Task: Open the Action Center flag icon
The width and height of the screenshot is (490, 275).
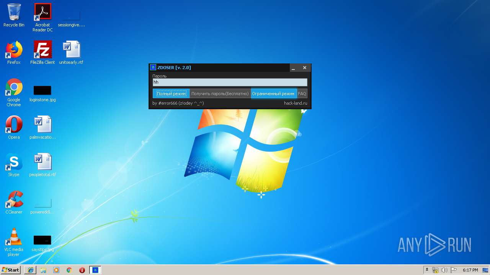Action: [x=453, y=270]
